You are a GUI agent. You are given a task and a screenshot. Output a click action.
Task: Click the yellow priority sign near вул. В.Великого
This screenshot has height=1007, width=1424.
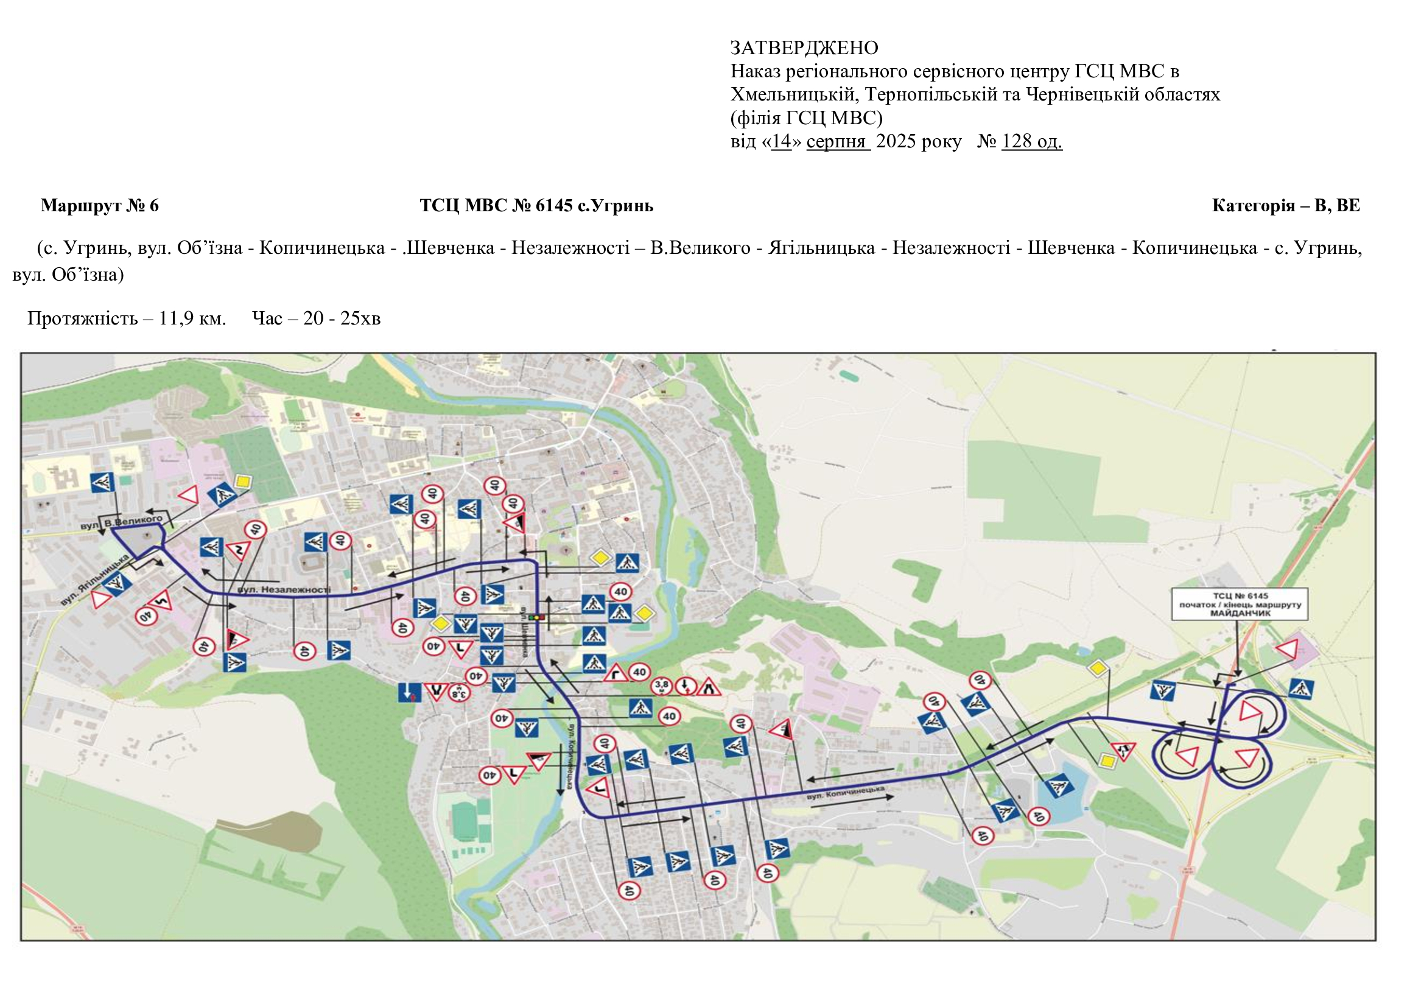(244, 482)
